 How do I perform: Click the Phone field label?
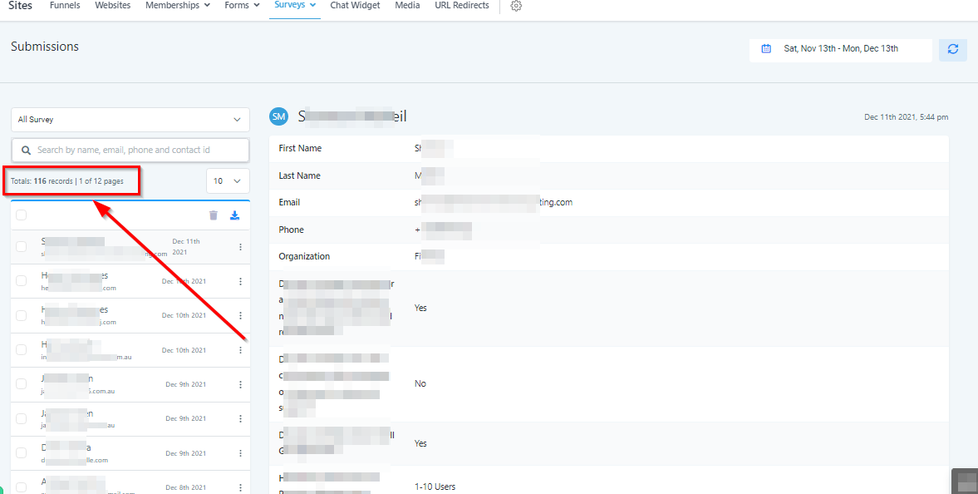292,230
